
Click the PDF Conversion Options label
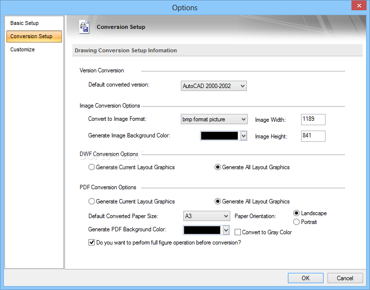108,187
